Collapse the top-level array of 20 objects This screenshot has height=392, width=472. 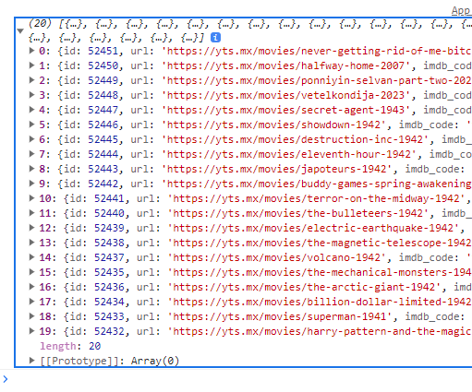pyautogui.click(x=20, y=30)
